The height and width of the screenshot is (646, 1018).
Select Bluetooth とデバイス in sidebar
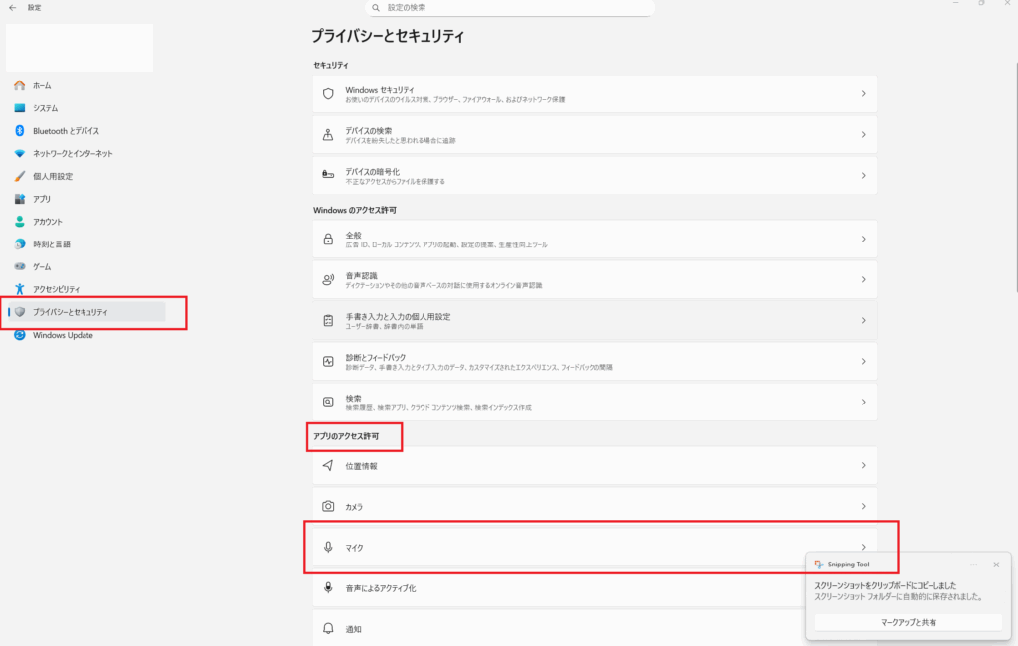tap(66, 131)
